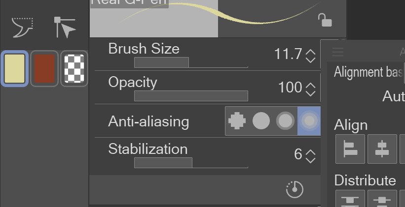Image resolution: width=405 pixels, height=207 pixels.
Task: Toggle the brush lock icon
Action: click(324, 20)
